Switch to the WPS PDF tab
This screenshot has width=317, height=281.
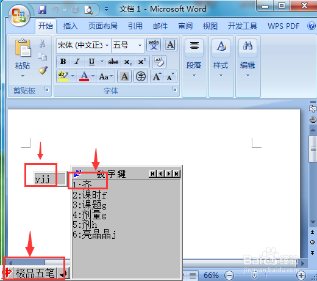point(283,26)
